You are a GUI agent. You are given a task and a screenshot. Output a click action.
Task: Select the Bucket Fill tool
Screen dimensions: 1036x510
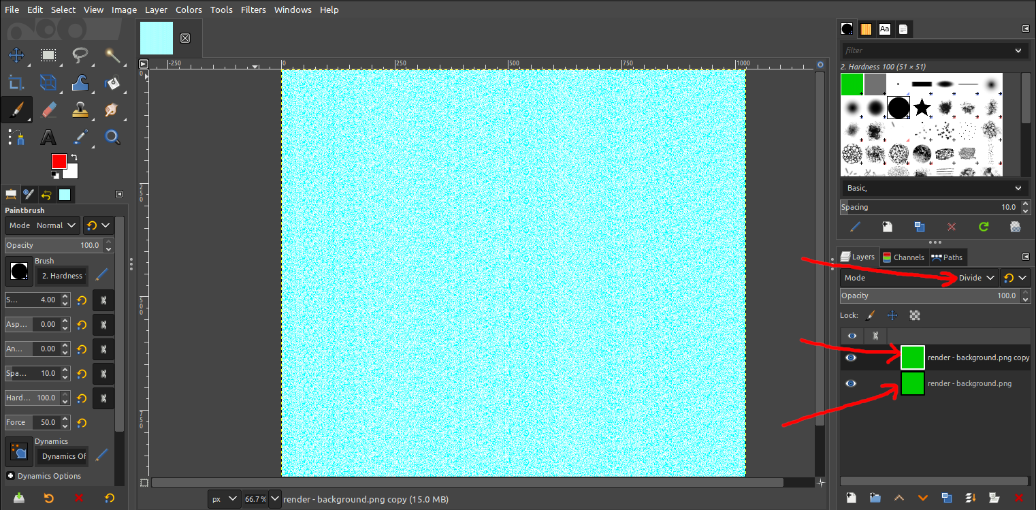point(112,83)
